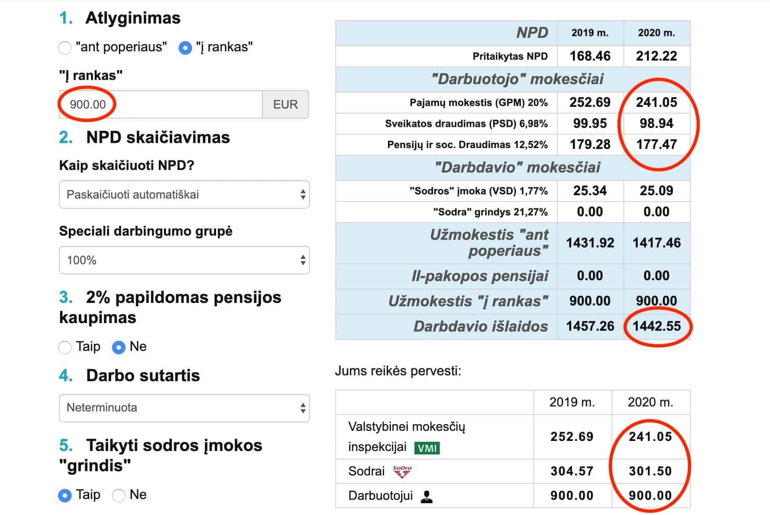This screenshot has height=515, width=770.
Task: Expand the 100% darbingumo grupė dropdown
Action: click(184, 260)
